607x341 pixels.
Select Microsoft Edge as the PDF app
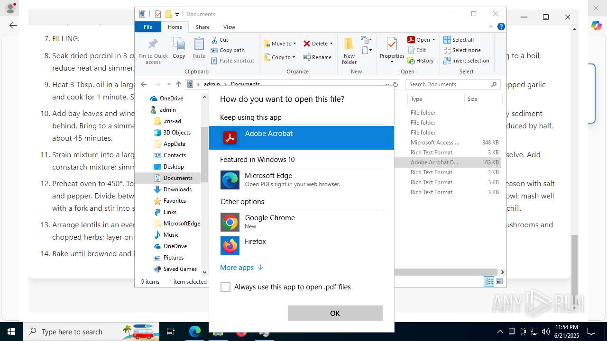pyautogui.click(x=302, y=180)
